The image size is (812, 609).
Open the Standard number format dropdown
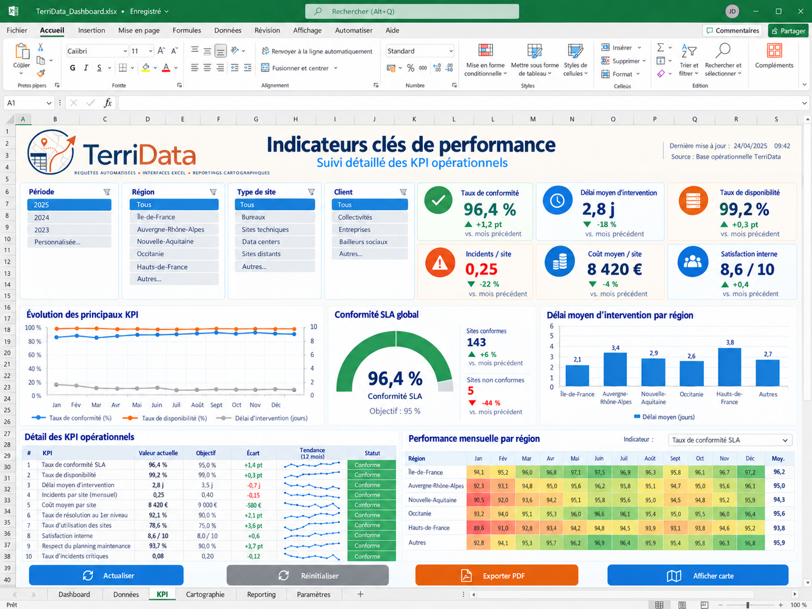(x=451, y=51)
